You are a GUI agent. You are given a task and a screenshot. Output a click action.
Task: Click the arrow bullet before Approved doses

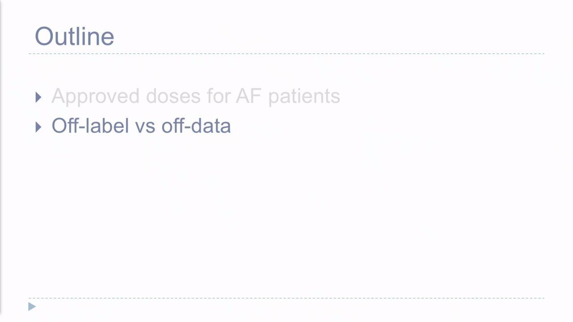pyautogui.click(x=38, y=97)
